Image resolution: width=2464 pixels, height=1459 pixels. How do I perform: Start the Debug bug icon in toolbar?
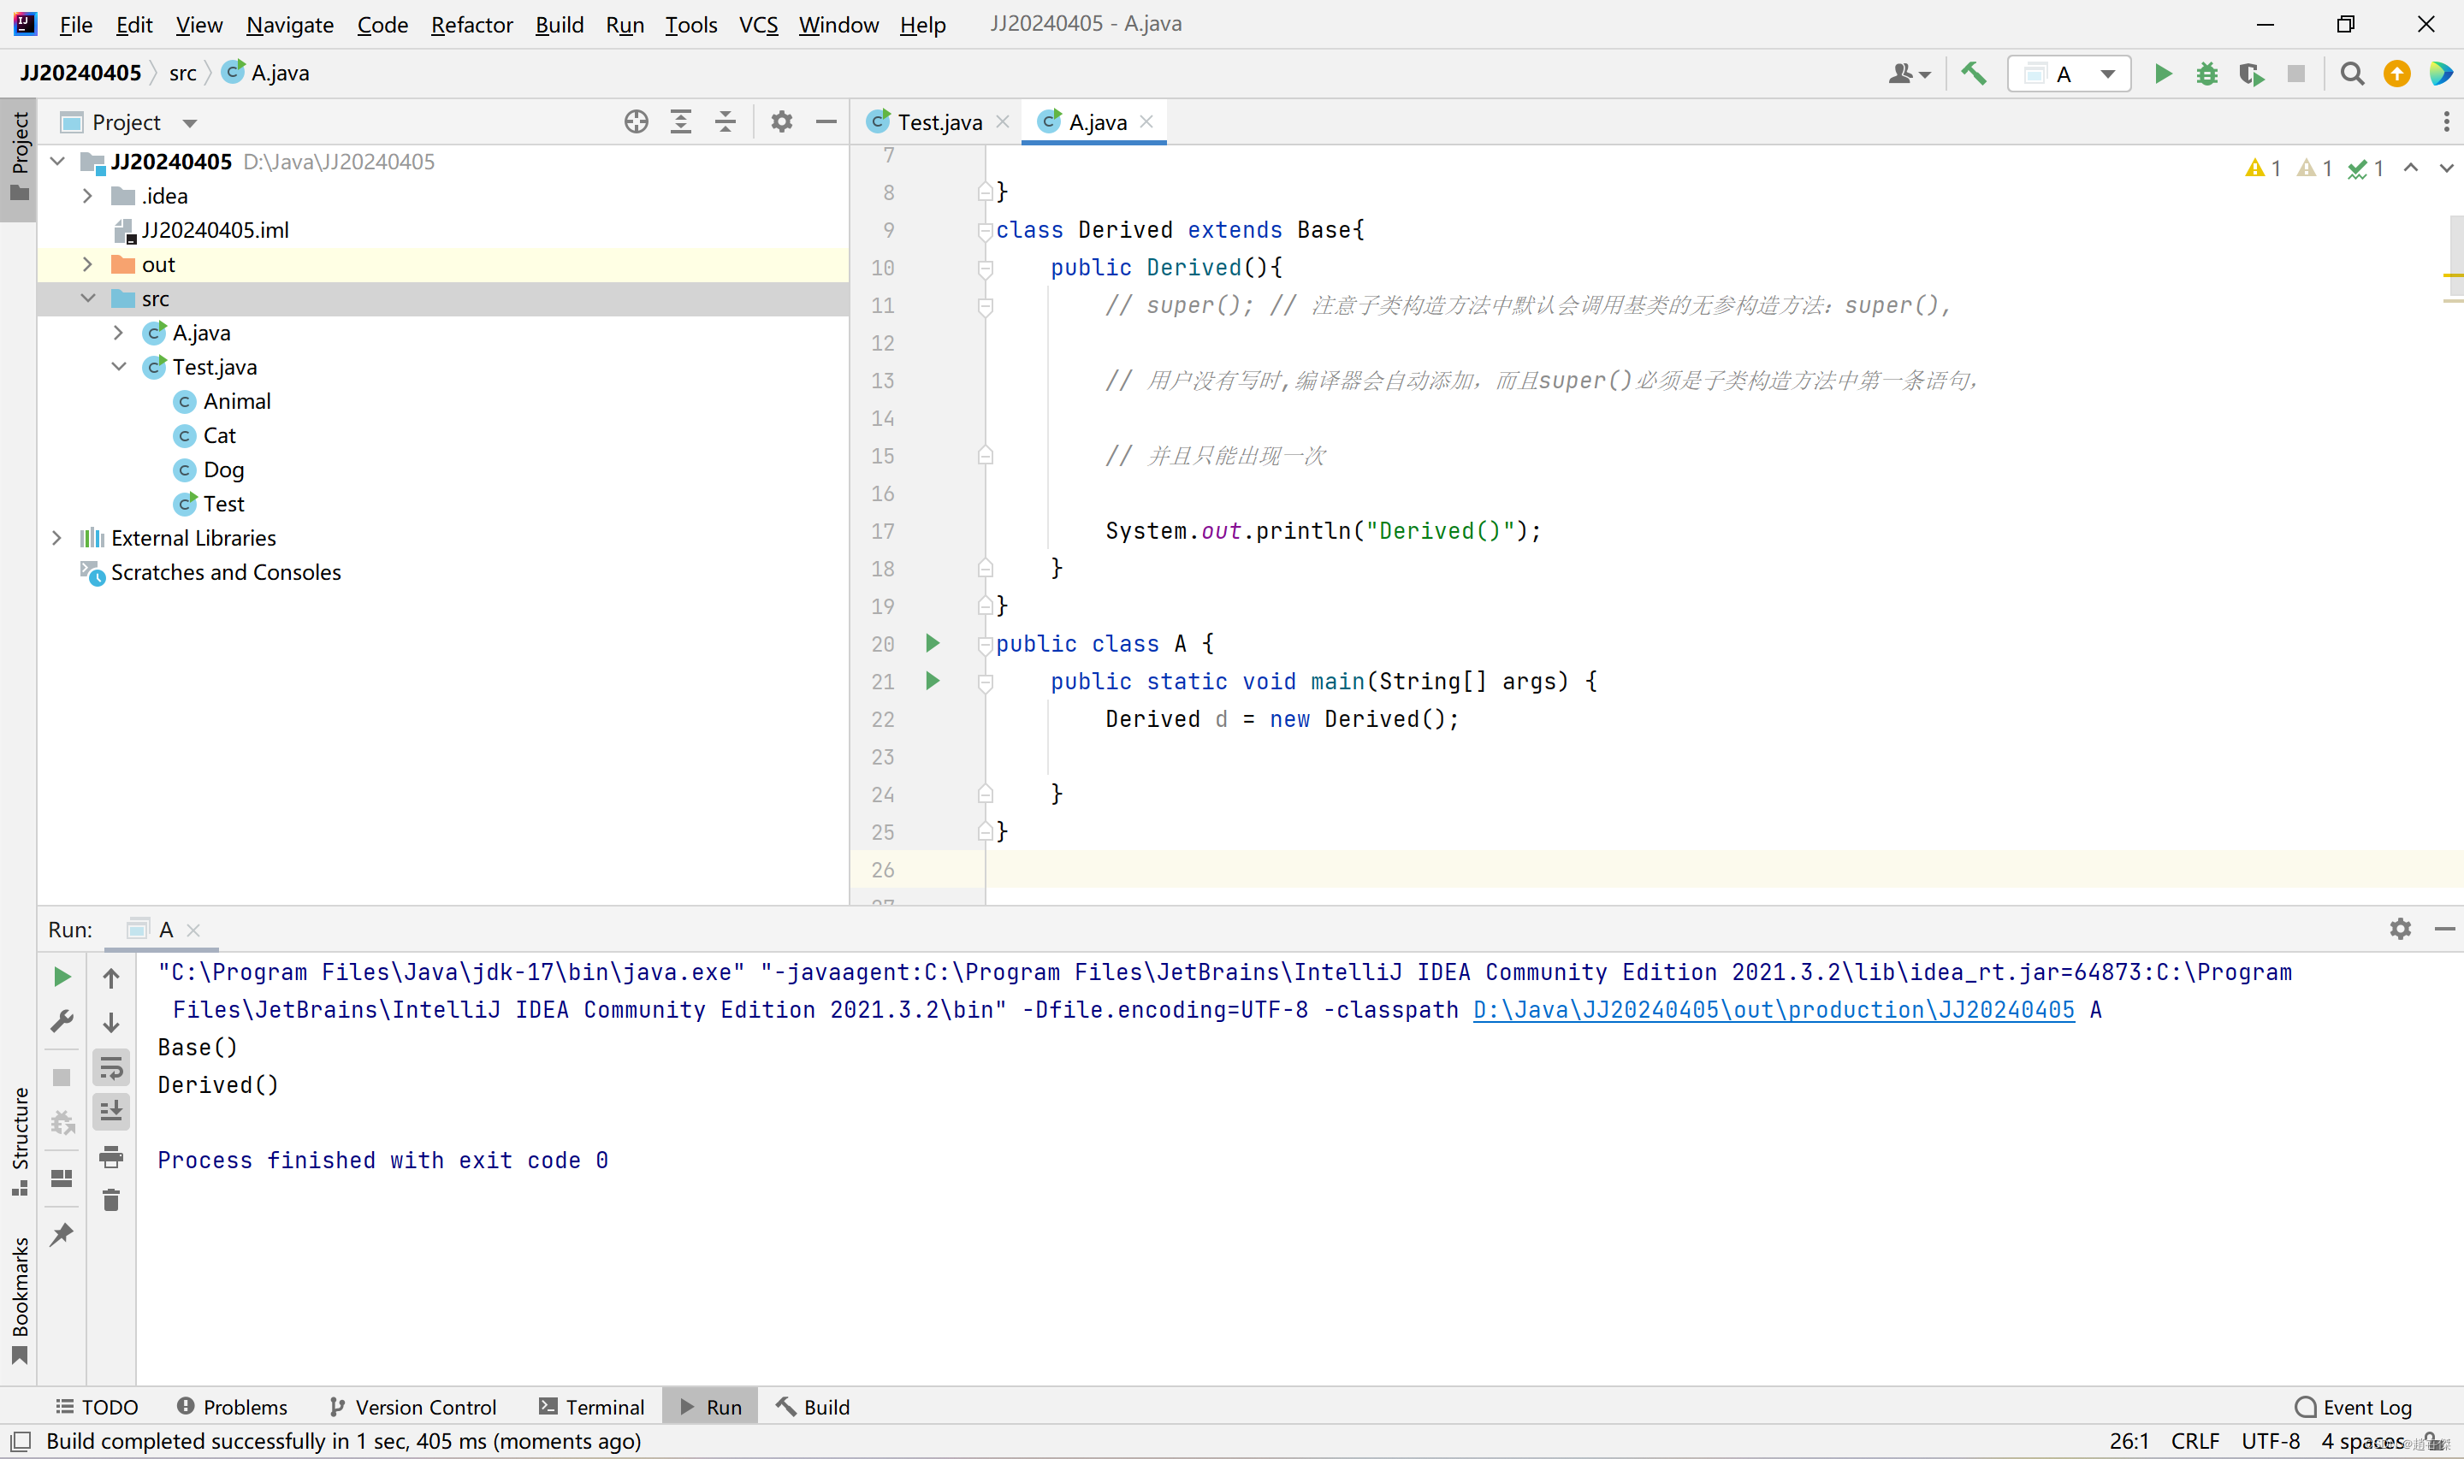click(x=2207, y=74)
